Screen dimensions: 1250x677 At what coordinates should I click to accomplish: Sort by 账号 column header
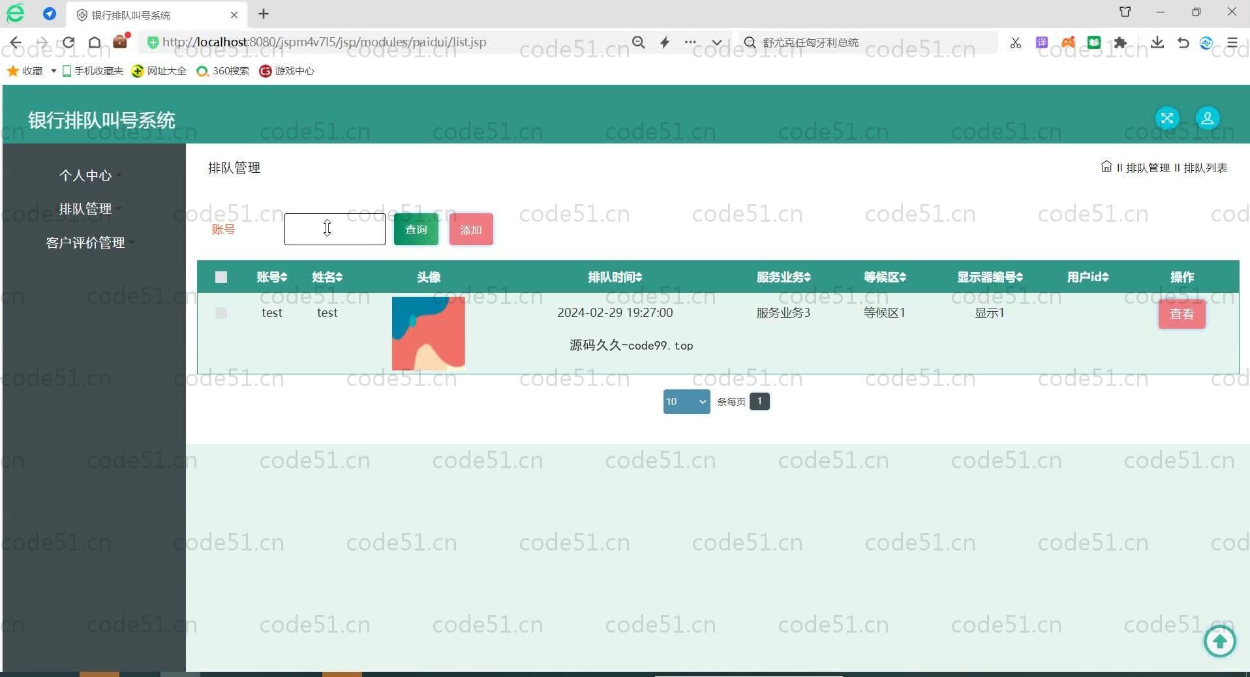pyautogui.click(x=272, y=277)
